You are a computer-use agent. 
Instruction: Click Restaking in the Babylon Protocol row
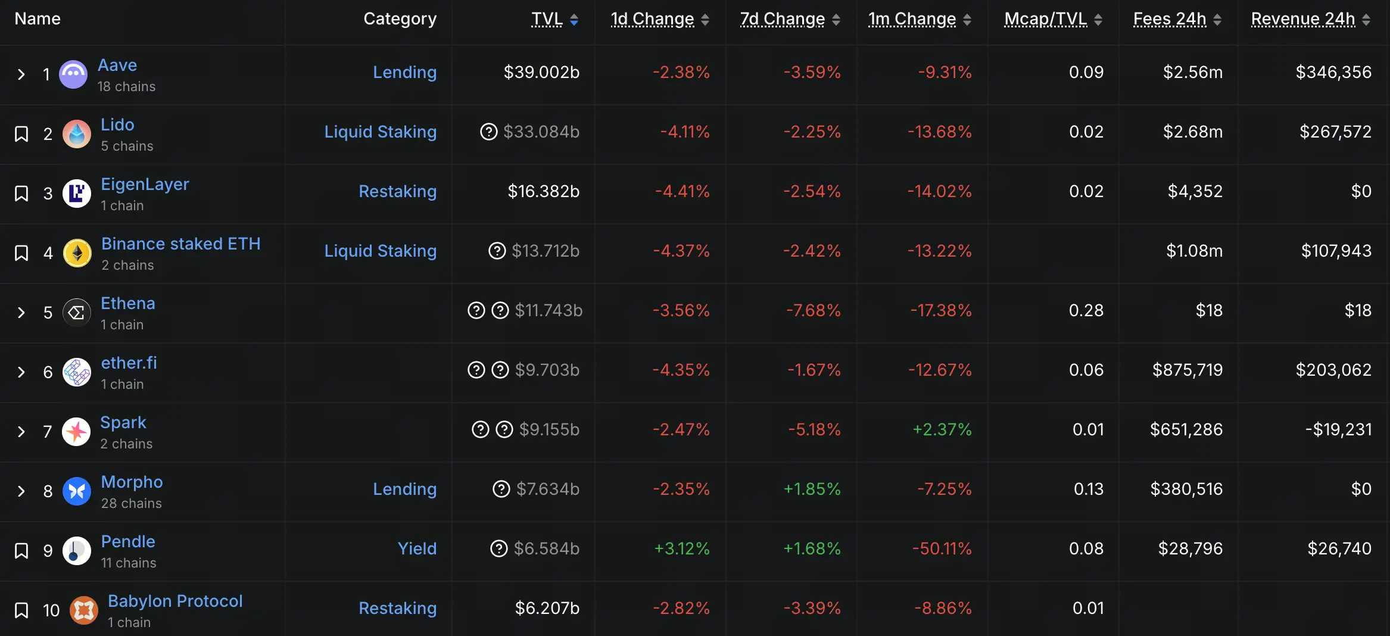click(x=398, y=608)
